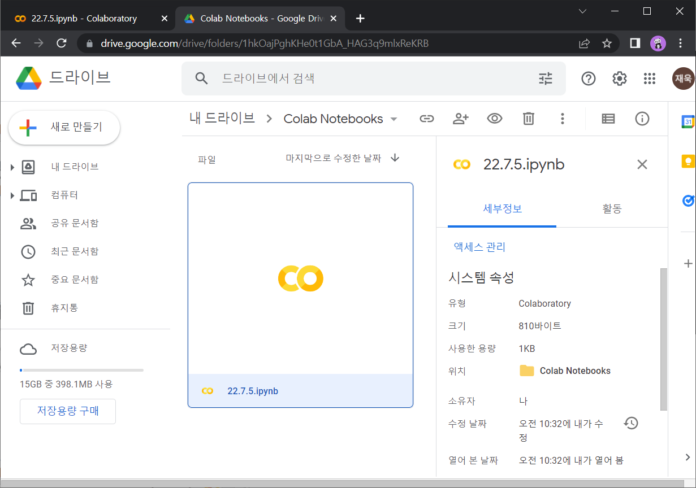The image size is (696, 488).
Task: Open Google Calendar in the side panel
Action: pos(688,121)
